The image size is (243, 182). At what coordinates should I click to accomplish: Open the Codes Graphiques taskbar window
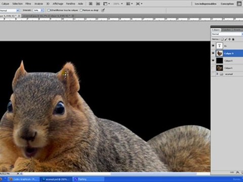tap(23, 179)
